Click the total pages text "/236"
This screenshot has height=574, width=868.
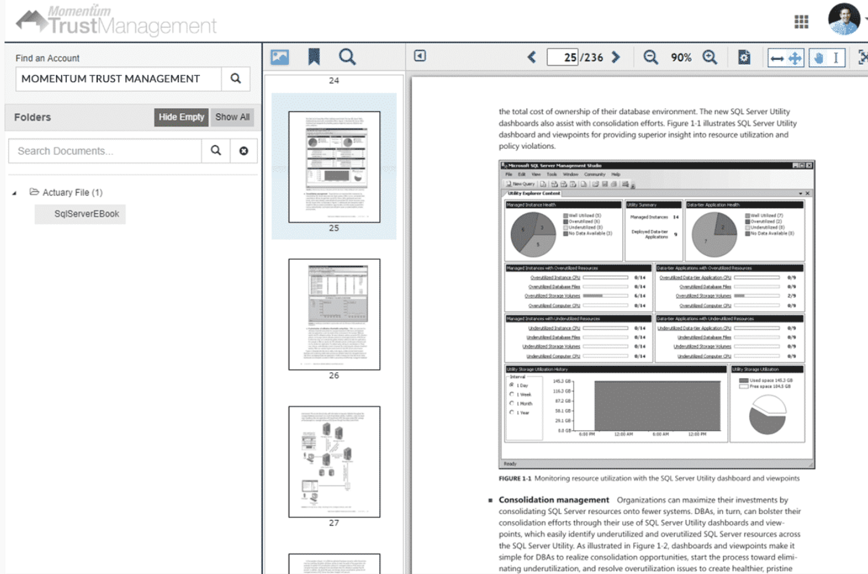click(592, 57)
